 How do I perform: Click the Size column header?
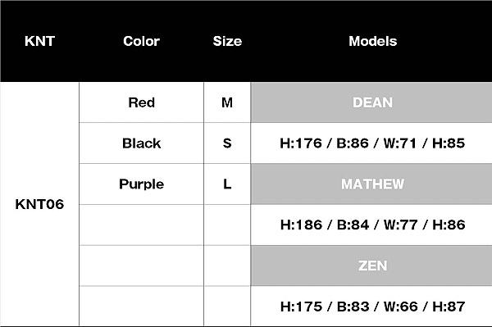tap(227, 41)
